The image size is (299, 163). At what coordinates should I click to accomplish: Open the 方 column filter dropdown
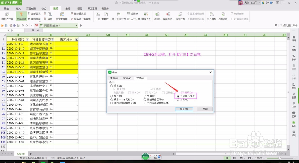52,40
